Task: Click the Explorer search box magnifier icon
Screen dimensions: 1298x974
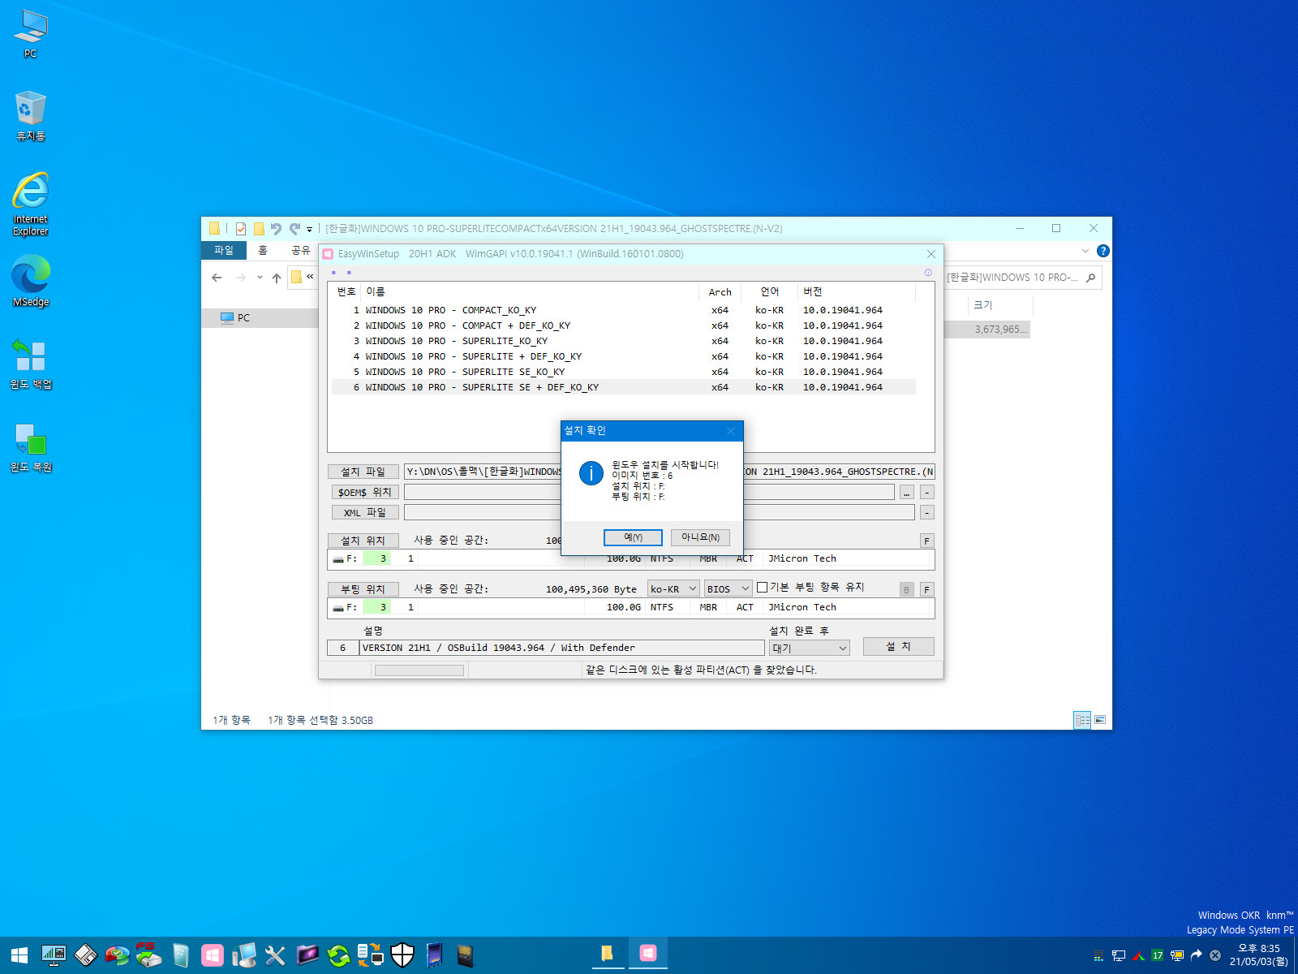Action: pyautogui.click(x=1091, y=278)
